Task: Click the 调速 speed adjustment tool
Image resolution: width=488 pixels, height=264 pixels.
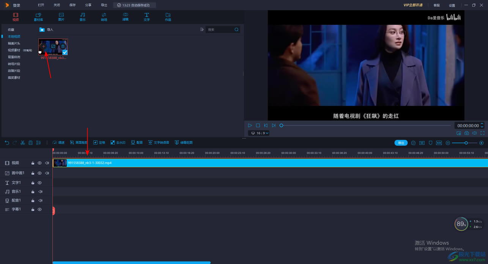Action: pos(58,143)
